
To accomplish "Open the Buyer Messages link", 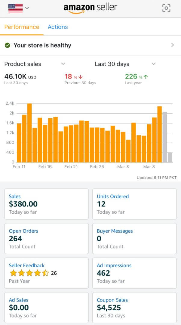I will [115, 231].
